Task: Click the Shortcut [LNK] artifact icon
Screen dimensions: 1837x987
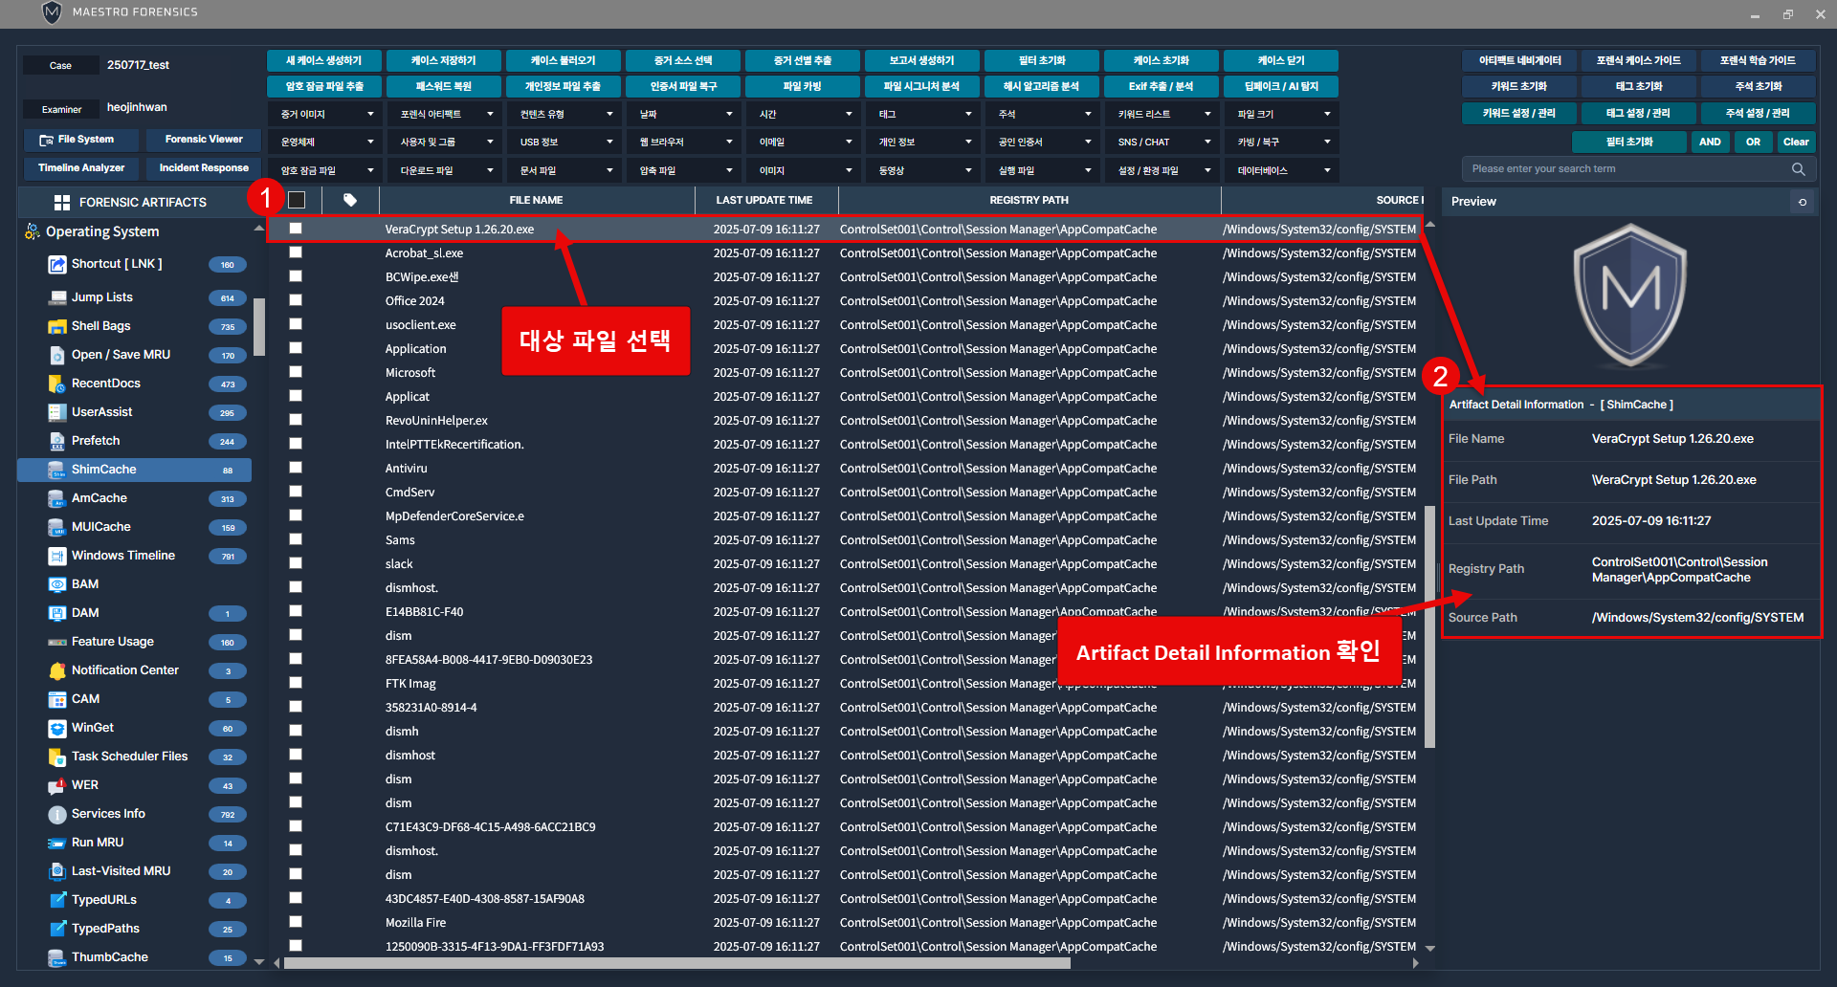Action: click(56, 265)
